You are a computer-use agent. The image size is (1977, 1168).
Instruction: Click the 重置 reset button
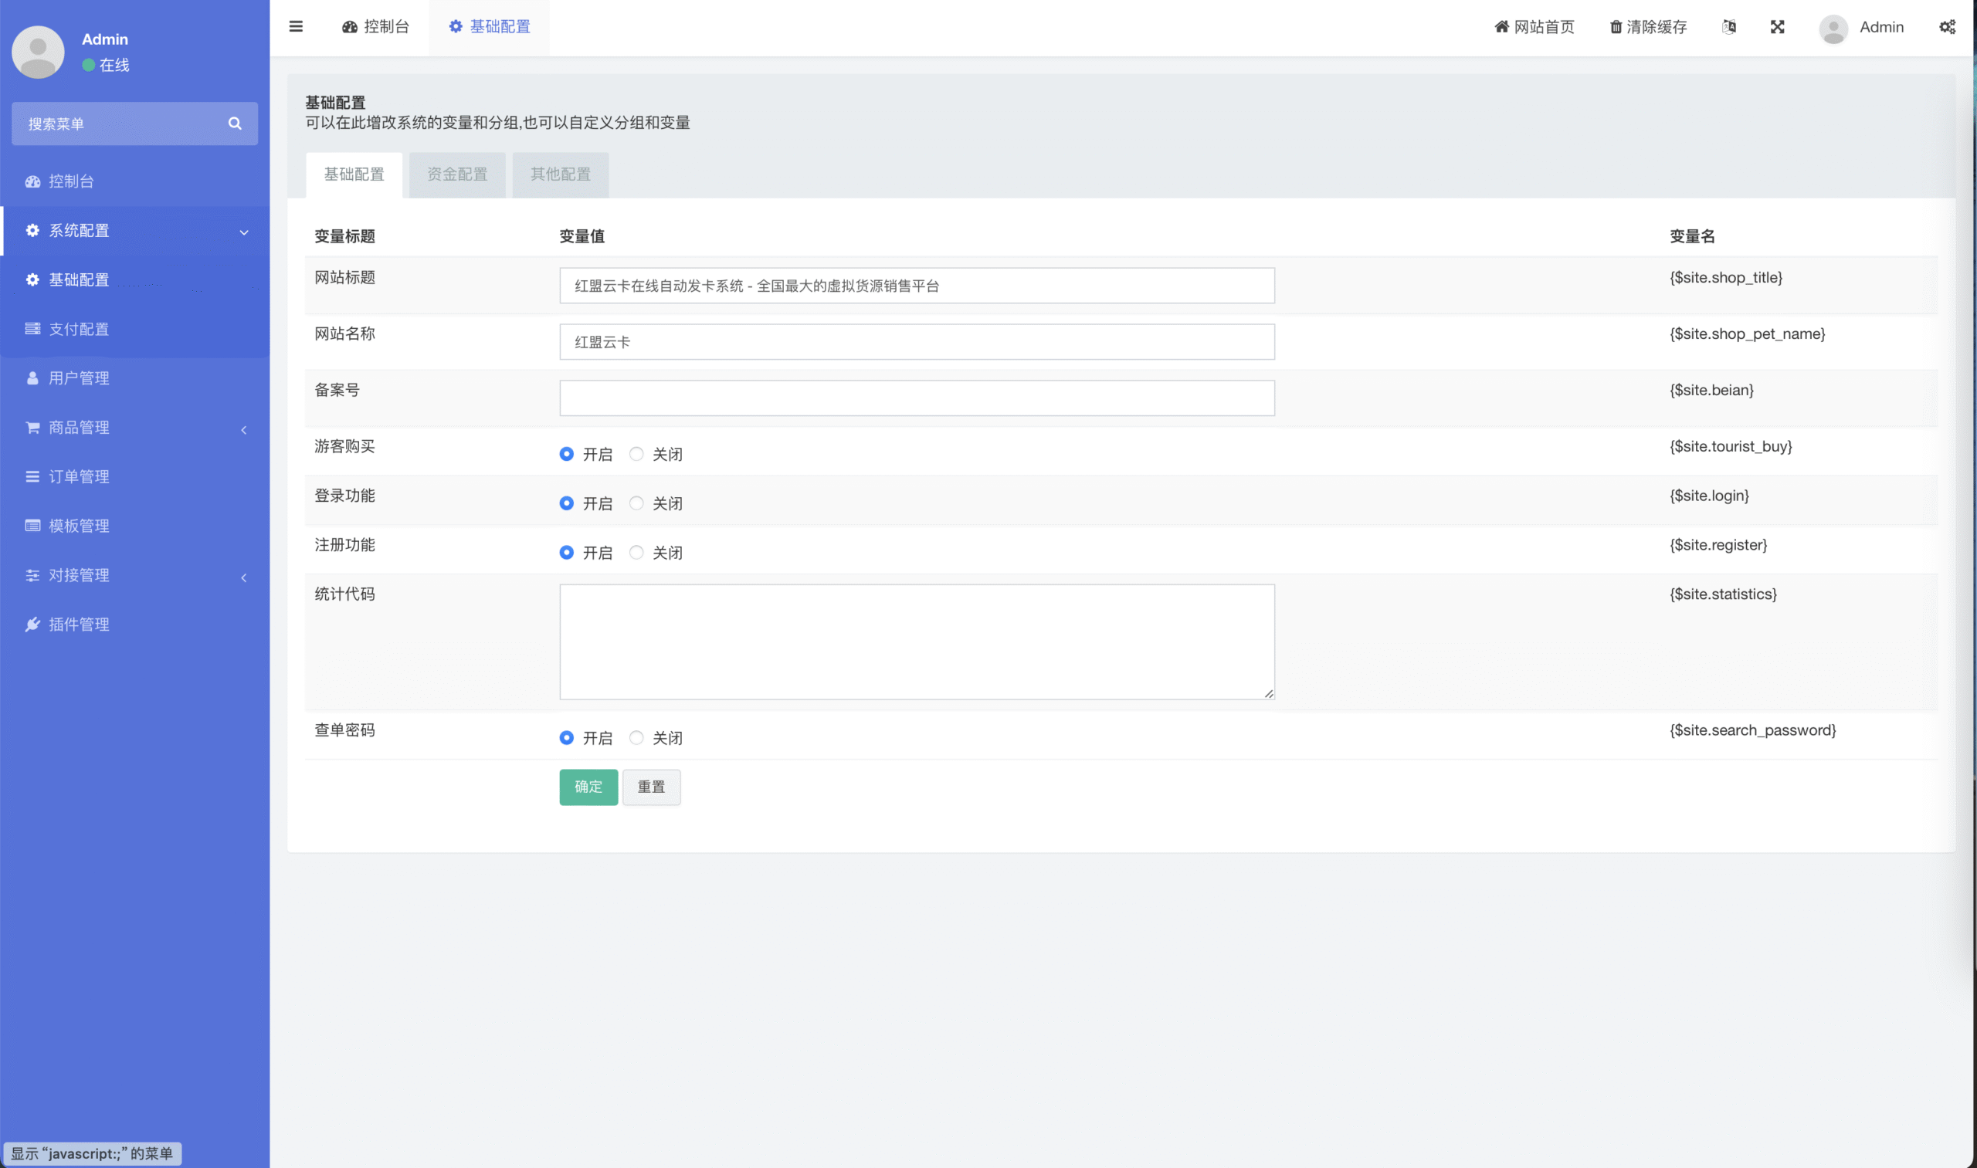pos(651,787)
